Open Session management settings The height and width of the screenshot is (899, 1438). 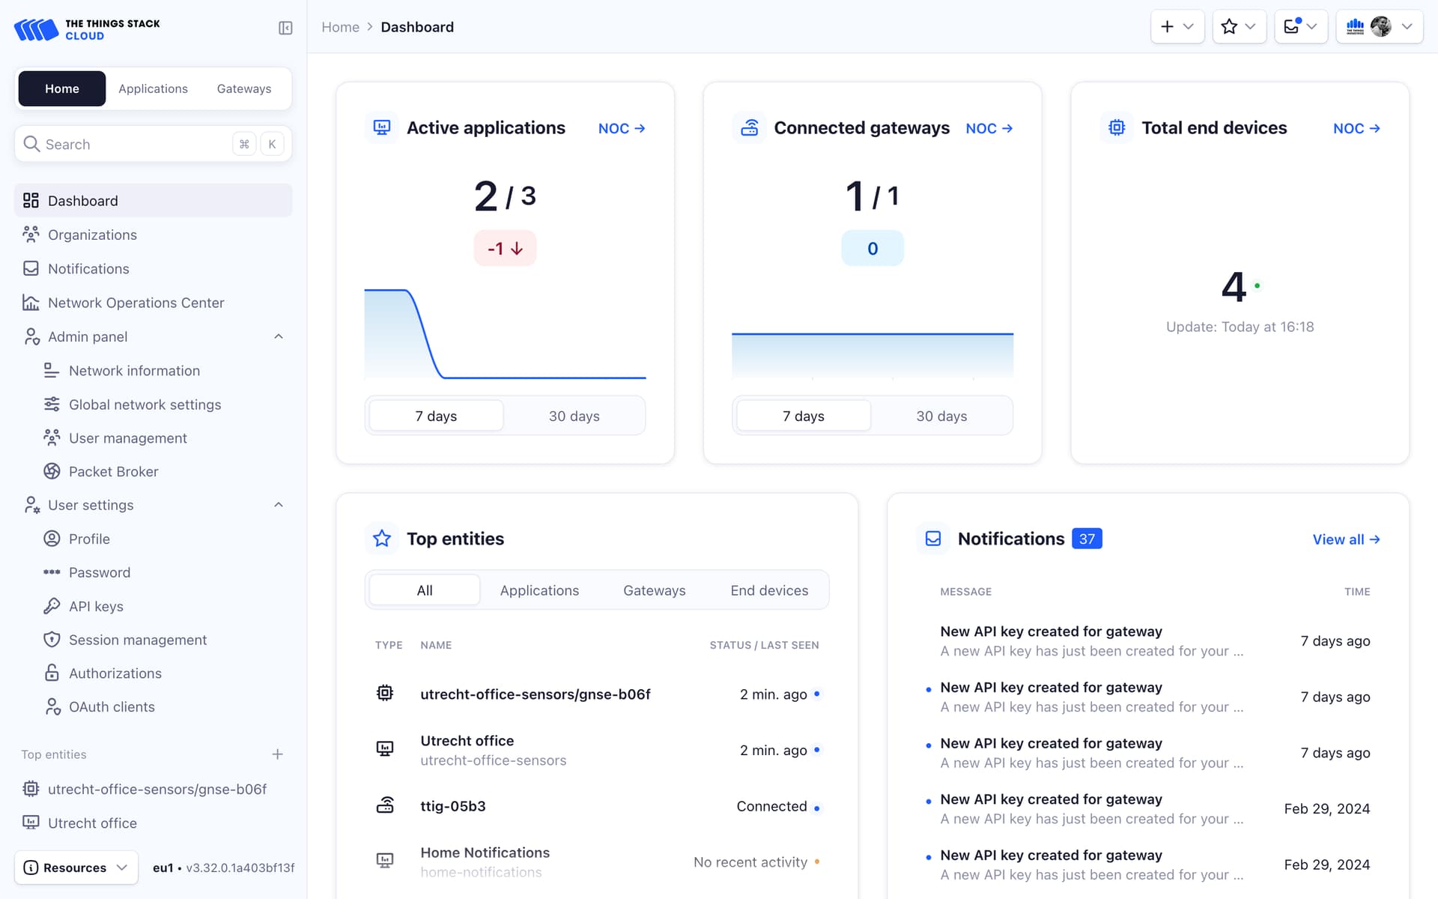pyautogui.click(x=137, y=639)
